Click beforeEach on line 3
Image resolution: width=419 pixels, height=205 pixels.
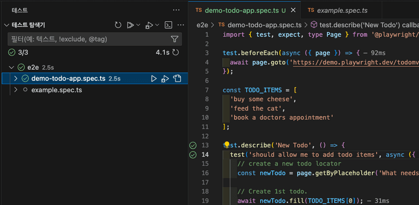(x=260, y=53)
